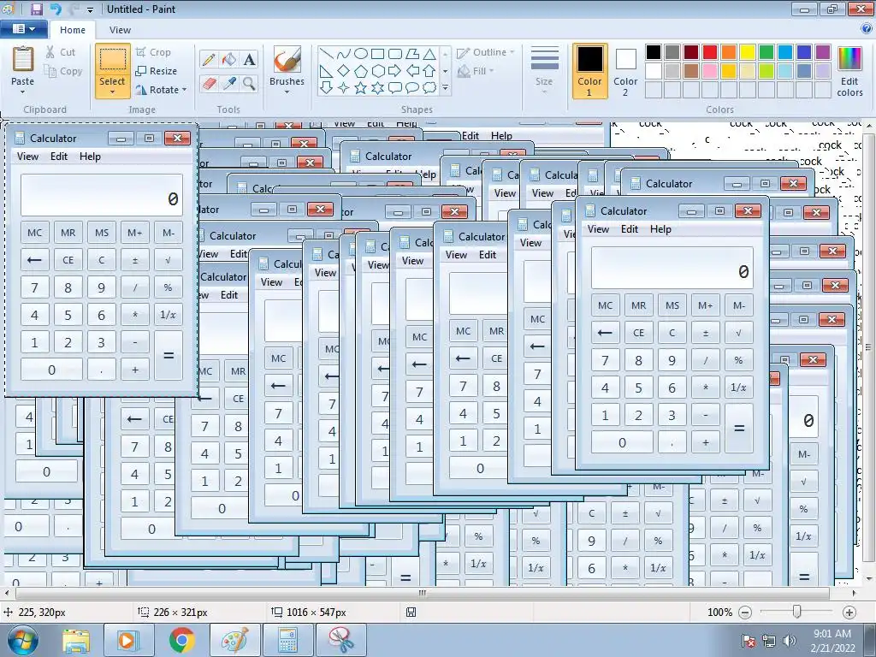Launch Google Chrome from taskbar
The image size is (876, 657).
[x=181, y=640]
